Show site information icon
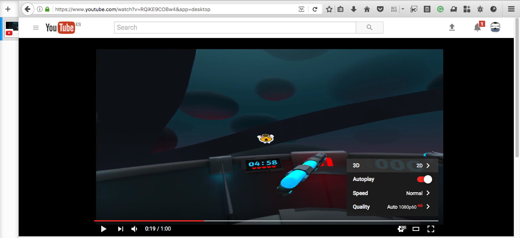Image resolution: width=520 pixels, height=238 pixels. (x=40, y=9)
